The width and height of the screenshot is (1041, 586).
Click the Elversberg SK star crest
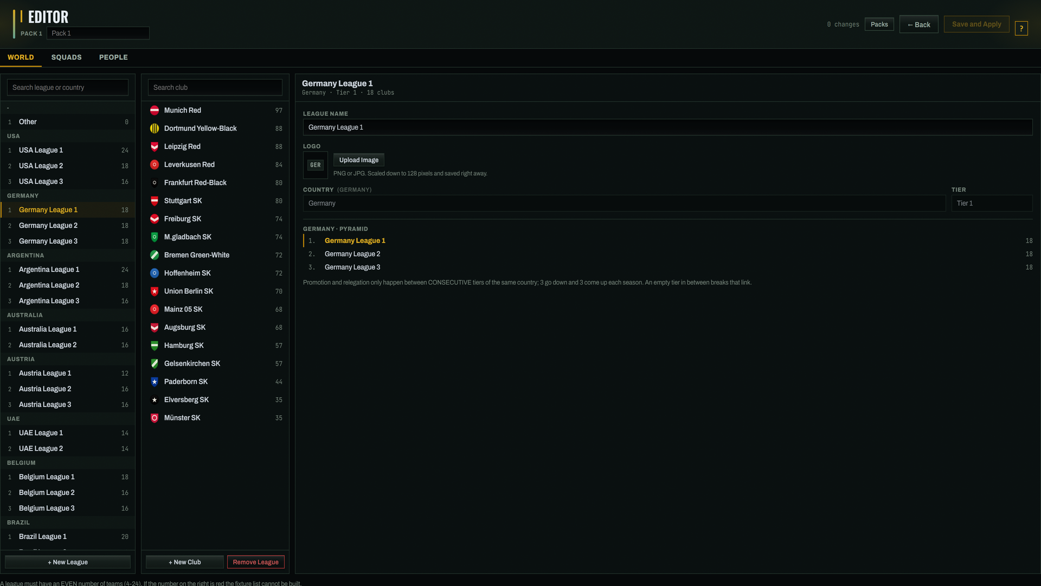coord(155,400)
